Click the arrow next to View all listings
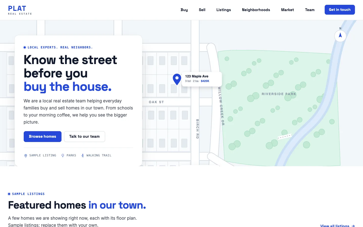 coord(353,226)
